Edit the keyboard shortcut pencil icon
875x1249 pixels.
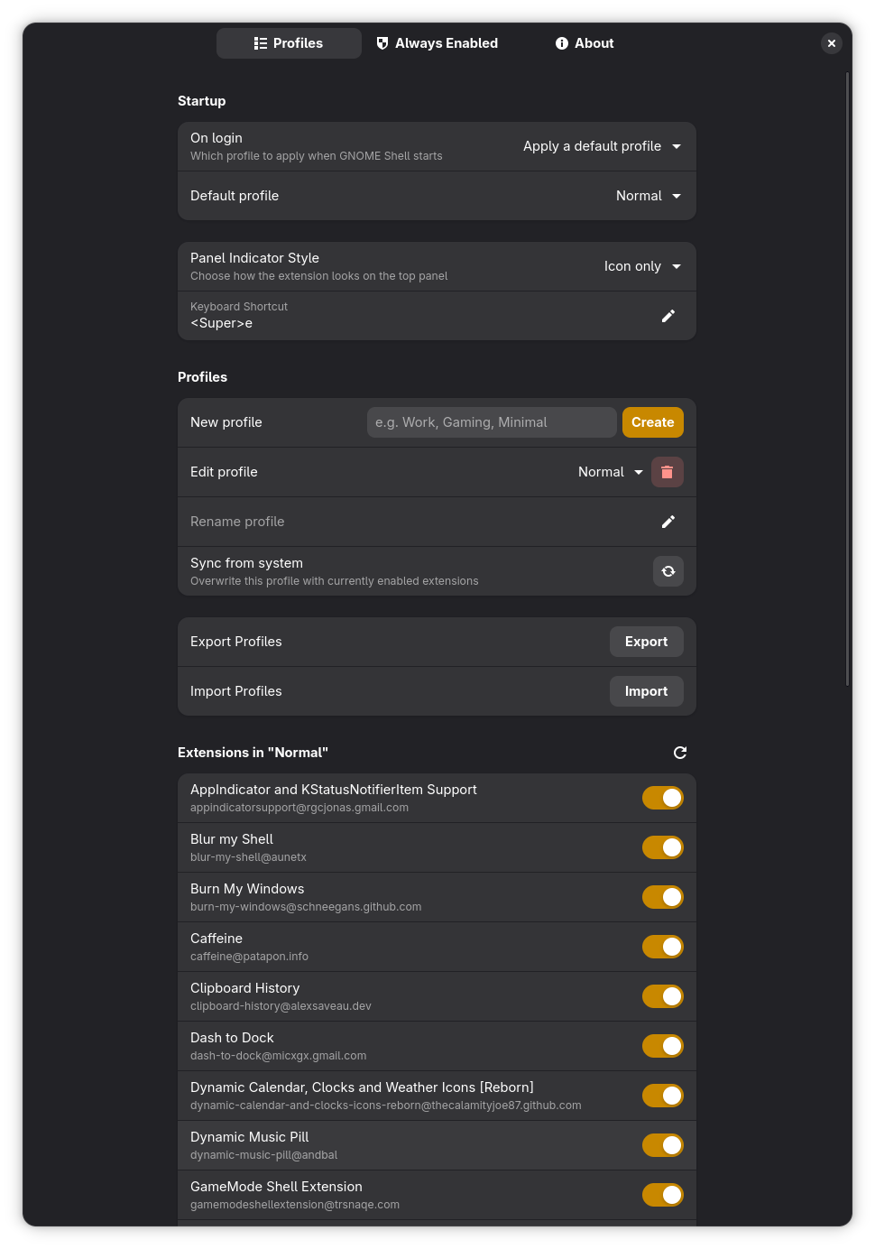pyautogui.click(x=668, y=316)
